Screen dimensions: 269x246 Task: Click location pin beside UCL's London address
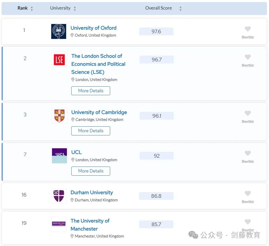(x=73, y=160)
